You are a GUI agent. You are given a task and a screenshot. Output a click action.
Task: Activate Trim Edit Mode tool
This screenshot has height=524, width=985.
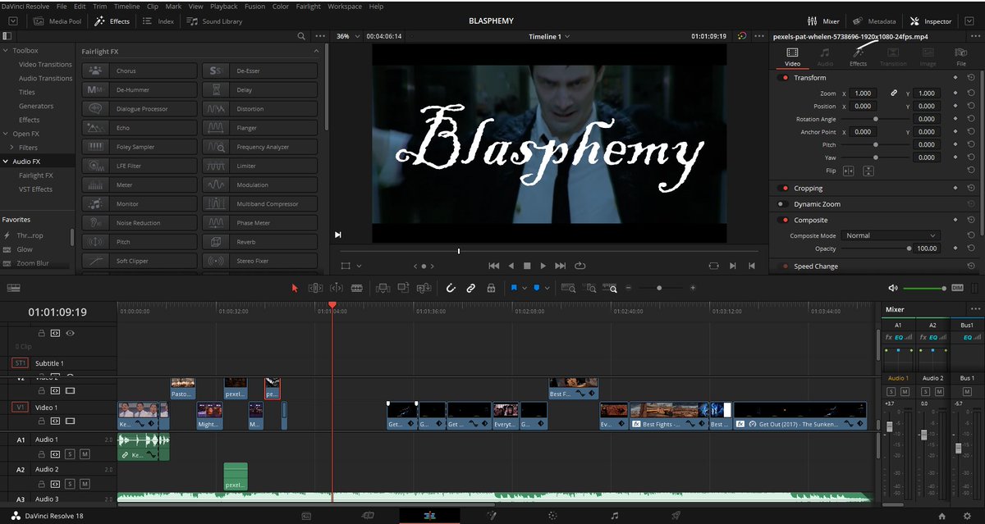click(316, 288)
